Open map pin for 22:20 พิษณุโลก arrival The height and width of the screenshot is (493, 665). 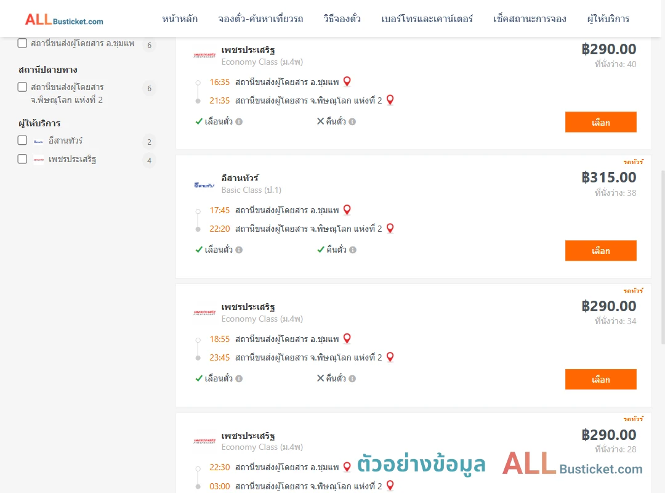click(x=390, y=228)
